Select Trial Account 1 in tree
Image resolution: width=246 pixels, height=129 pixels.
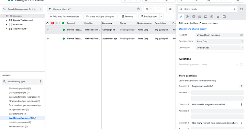tap(20, 29)
